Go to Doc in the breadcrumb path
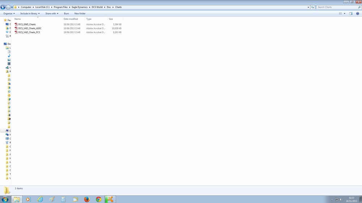Image resolution: width=362 pixels, height=203 pixels. tap(109, 7)
